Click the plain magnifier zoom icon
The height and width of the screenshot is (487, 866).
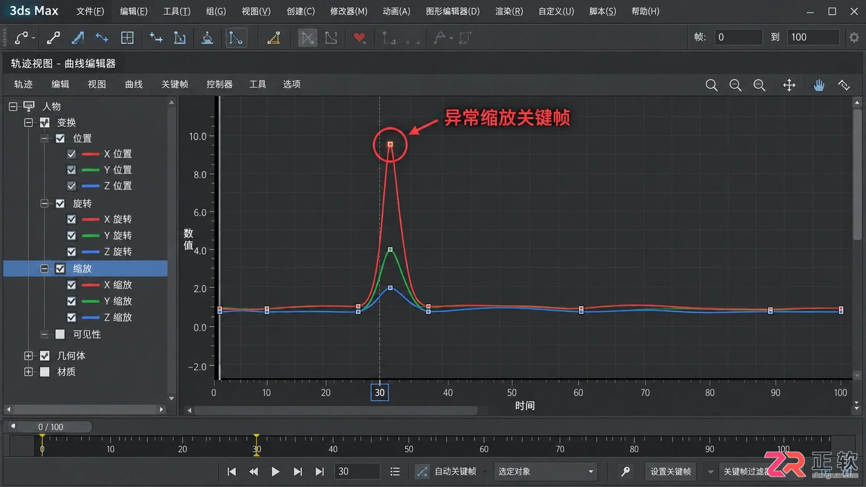coord(711,85)
